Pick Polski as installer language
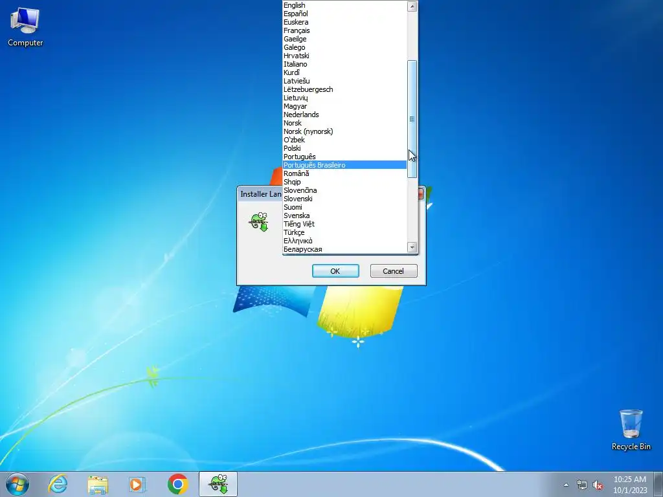 click(344, 148)
